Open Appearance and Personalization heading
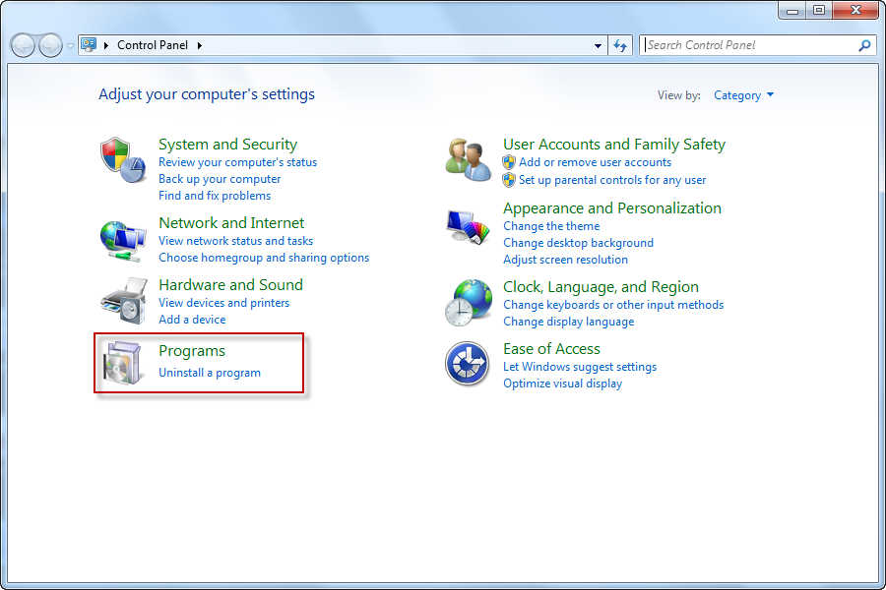This screenshot has width=886, height=590. (612, 208)
